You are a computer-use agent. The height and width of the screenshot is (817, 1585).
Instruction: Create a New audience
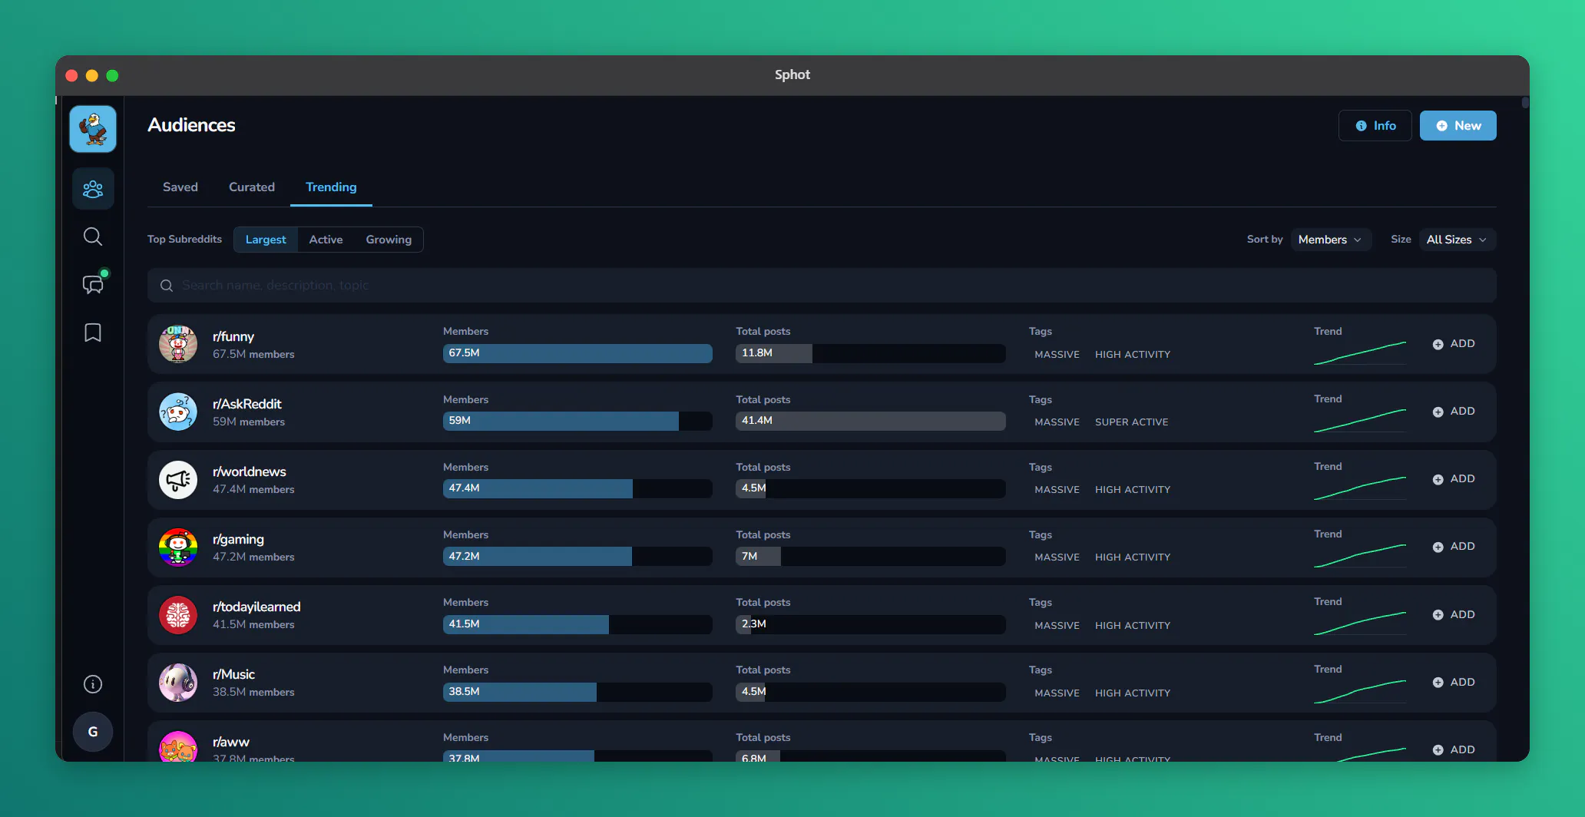coord(1458,126)
